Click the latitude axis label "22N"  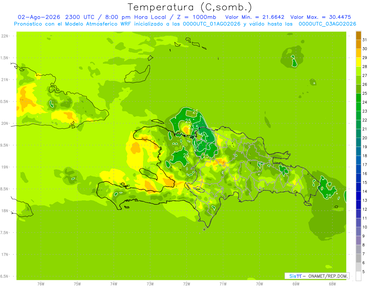pos(5,36)
